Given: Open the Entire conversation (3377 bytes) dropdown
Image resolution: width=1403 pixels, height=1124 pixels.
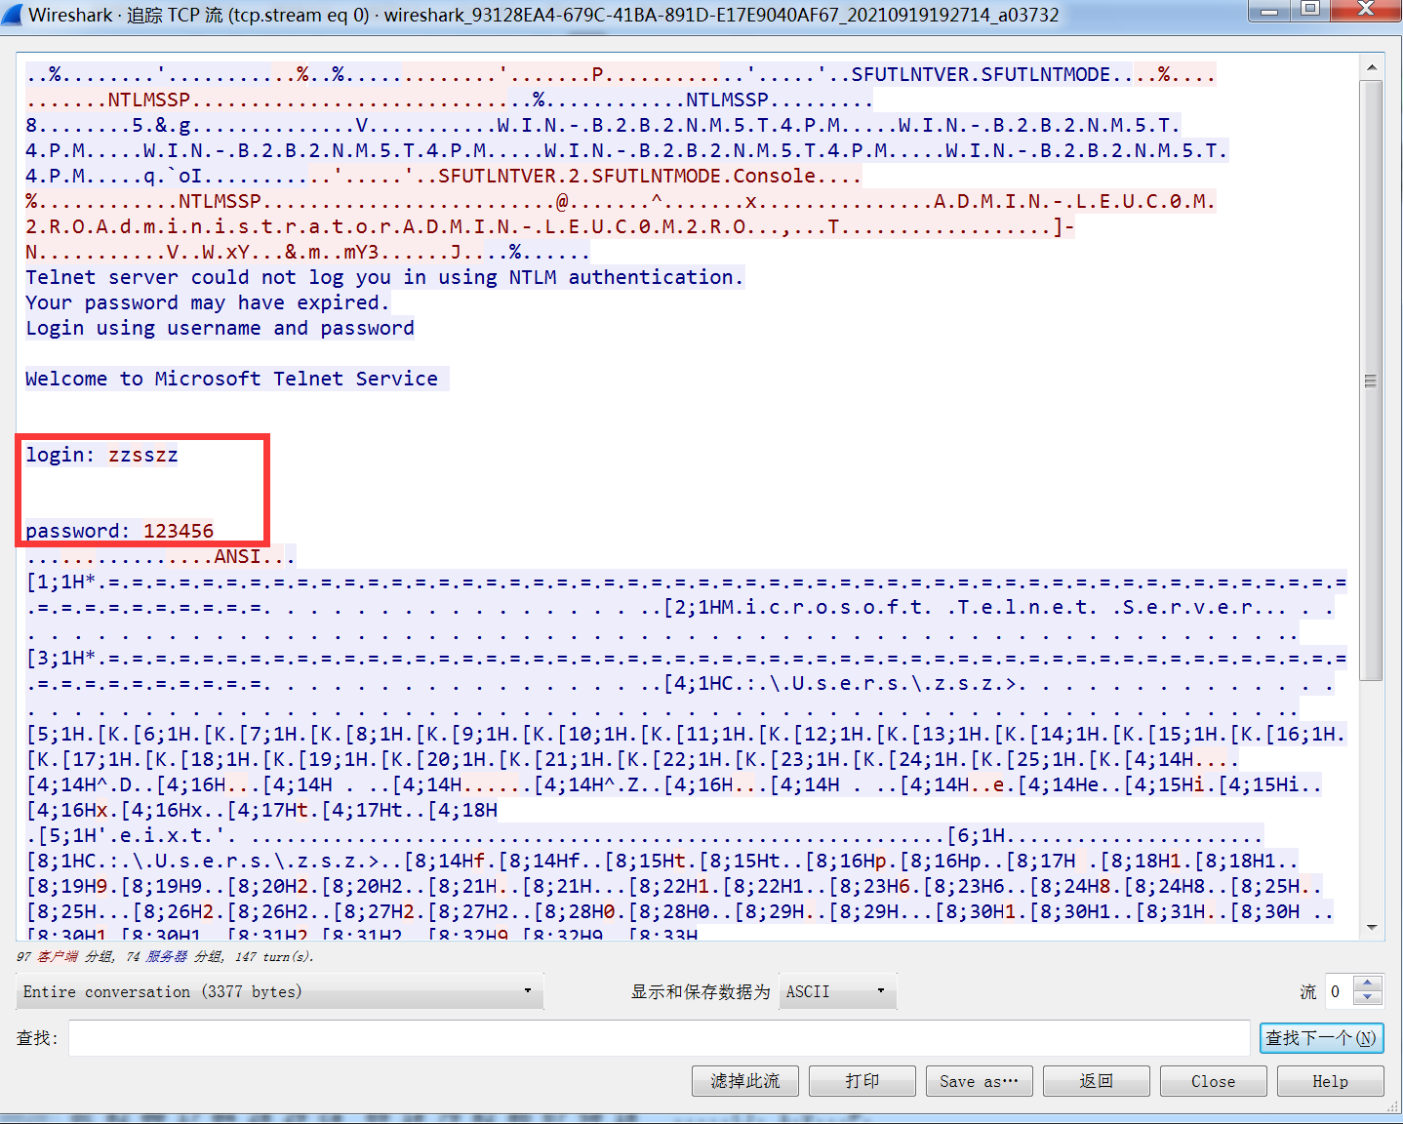Looking at the screenshot, I should click(279, 991).
